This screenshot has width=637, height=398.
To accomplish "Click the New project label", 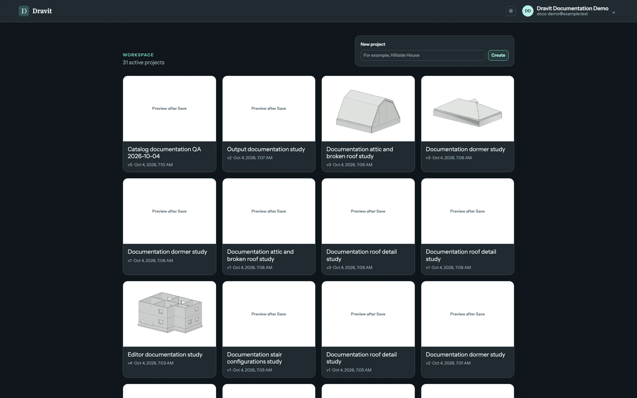I will (x=373, y=44).
